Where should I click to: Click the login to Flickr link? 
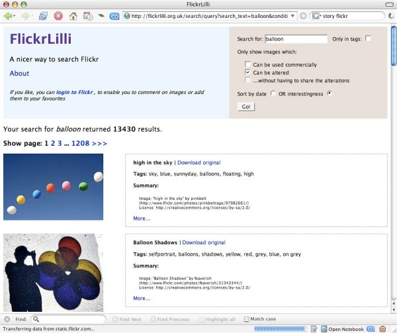tap(74, 92)
